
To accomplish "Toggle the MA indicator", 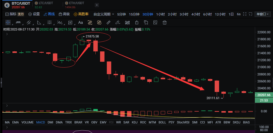I will pyautogui.click(x=7, y=122).
